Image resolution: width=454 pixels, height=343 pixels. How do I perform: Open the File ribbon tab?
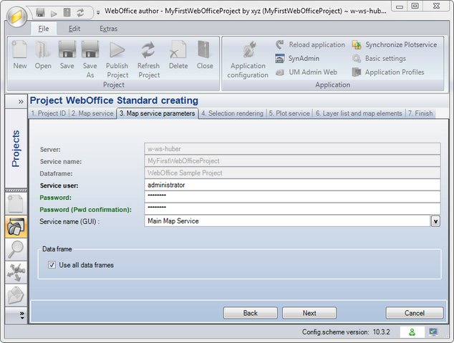point(44,29)
